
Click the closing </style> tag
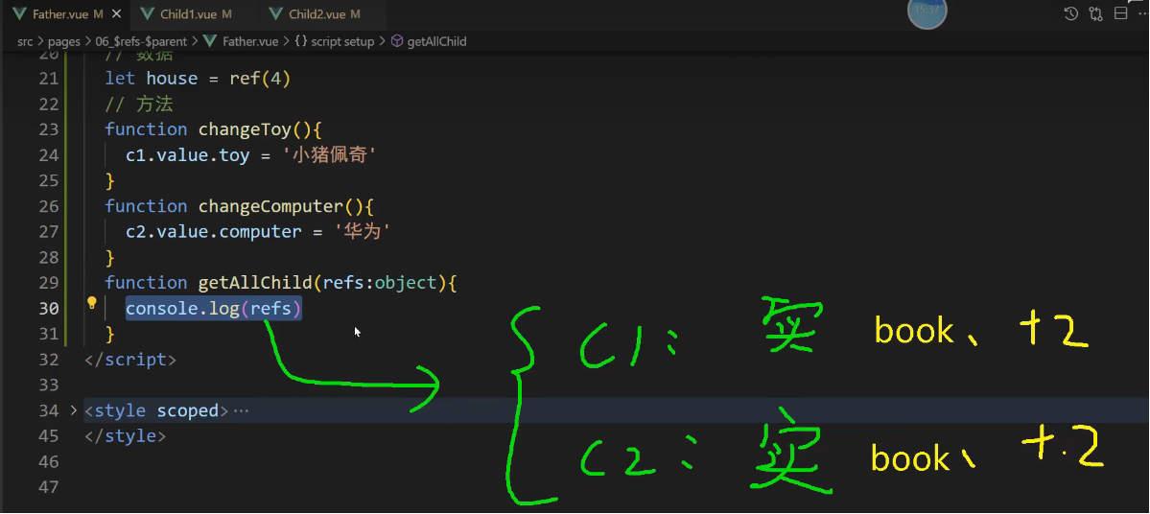tap(125, 436)
